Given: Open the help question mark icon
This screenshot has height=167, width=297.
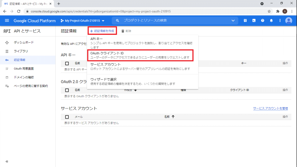Looking at the screenshot, I should [262, 21].
